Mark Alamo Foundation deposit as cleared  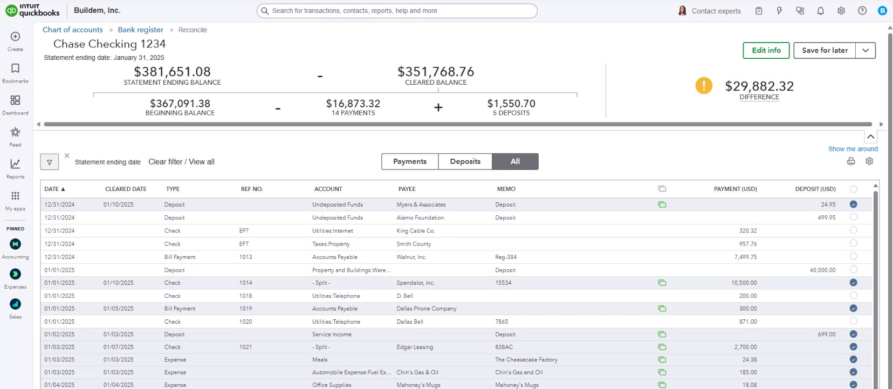853,217
